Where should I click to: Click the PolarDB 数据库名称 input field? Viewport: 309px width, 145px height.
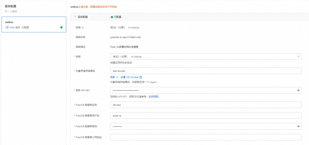[206, 105]
